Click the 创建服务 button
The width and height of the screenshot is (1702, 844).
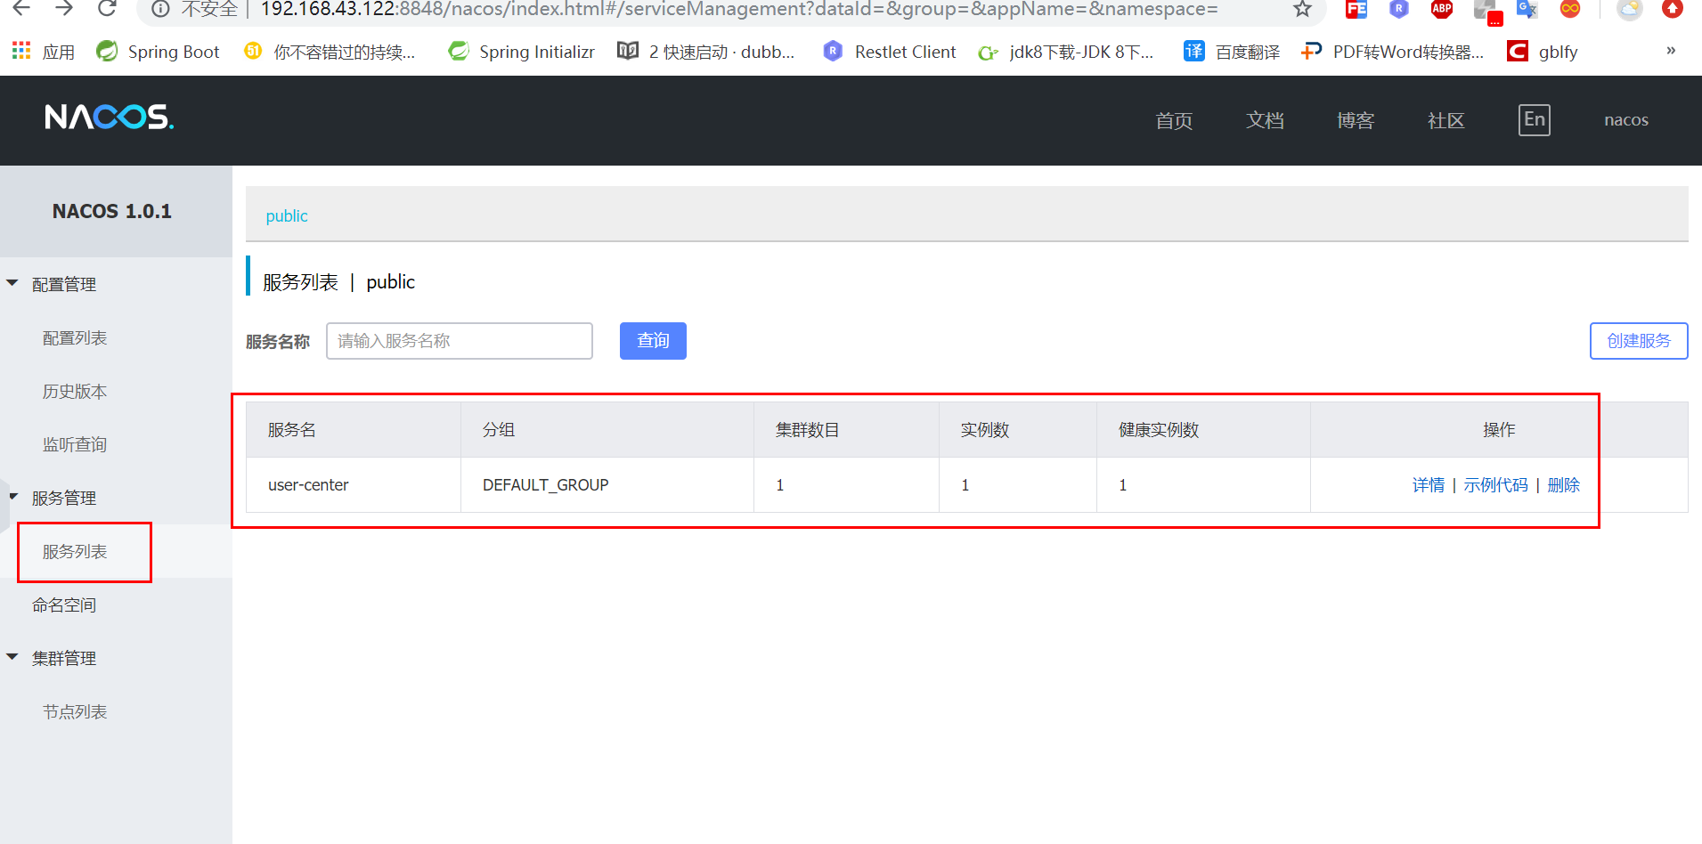tap(1639, 341)
